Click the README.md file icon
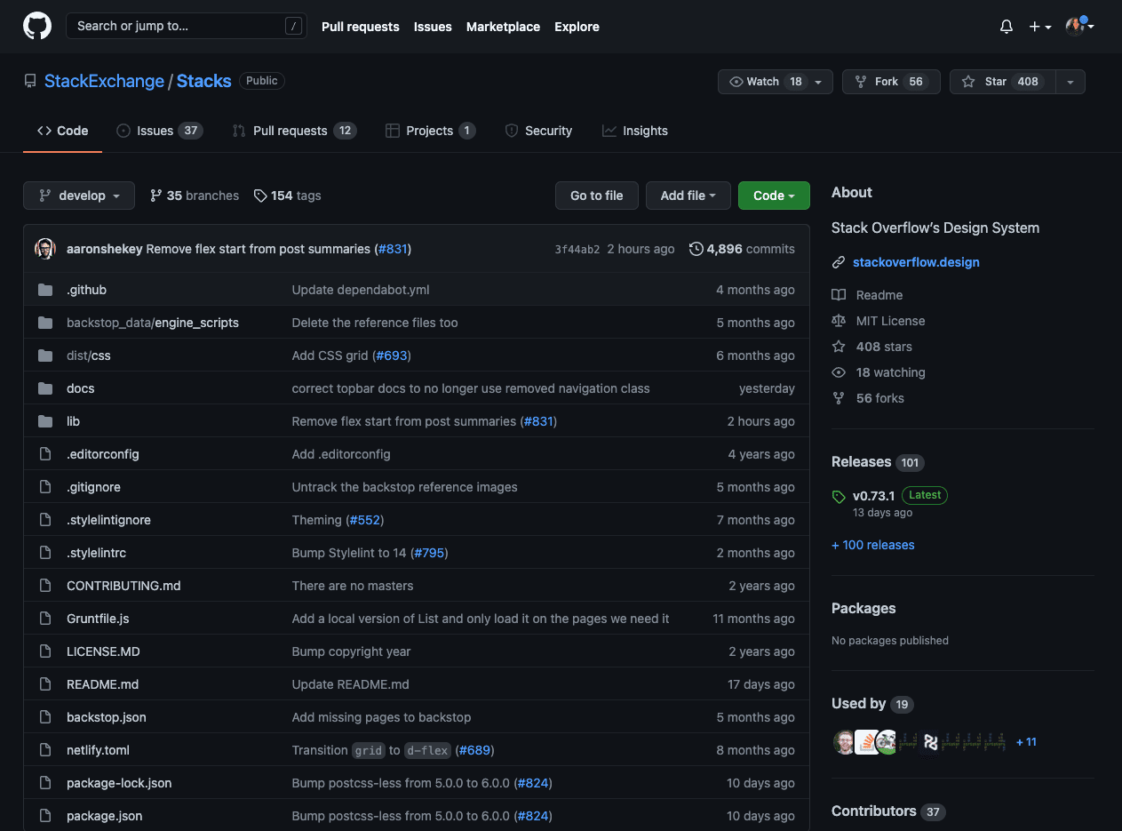The image size is (1122, 831). pyautogui.click(x=45, y=684)
